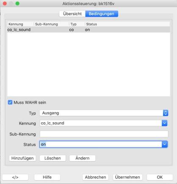Viewport: 177px width, 184px height.
Task: Click the red close window button
Action: click(x=5, y=3)
